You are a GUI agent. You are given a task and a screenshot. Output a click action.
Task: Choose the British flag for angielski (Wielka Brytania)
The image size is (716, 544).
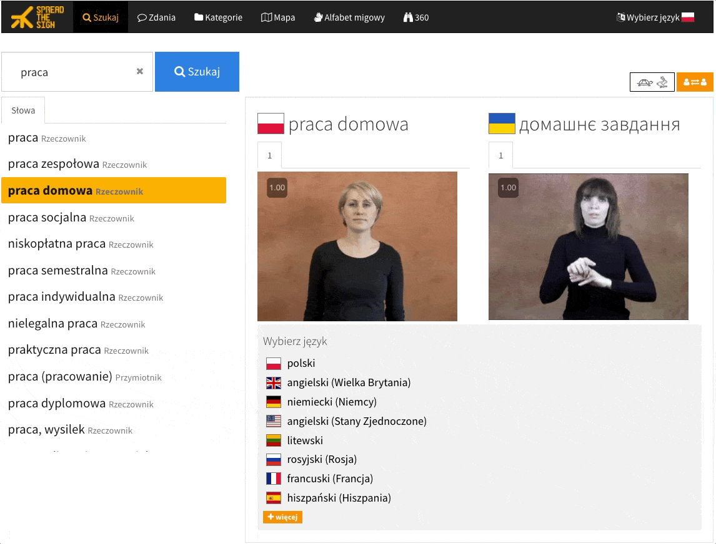(274, 382)
